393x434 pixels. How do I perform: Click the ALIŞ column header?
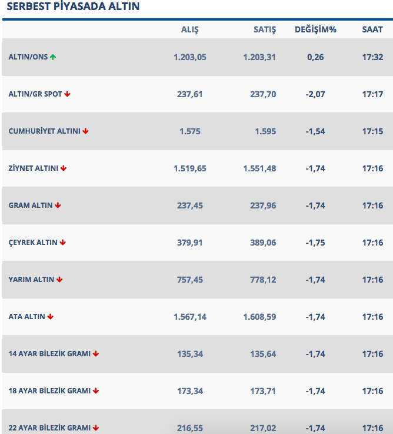pyautogui.click(x=190, y=29)
